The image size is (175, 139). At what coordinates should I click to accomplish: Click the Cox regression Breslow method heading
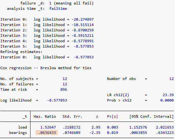[x=46, y=68]
